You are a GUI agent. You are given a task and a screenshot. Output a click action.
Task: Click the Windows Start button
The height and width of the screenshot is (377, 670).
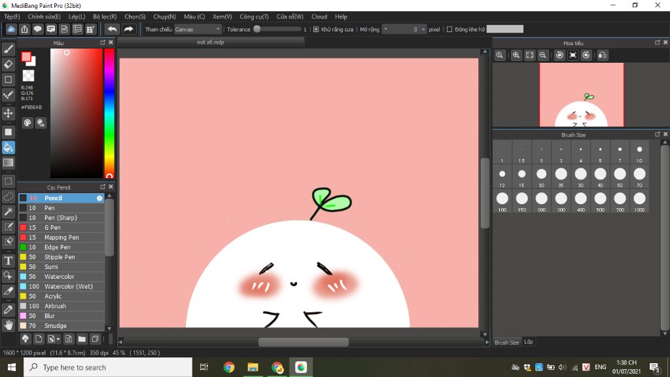point(12,367)
